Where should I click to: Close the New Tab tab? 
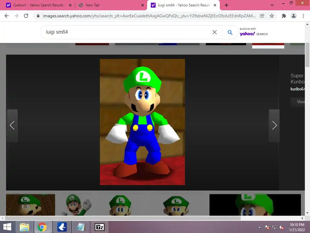[x=143, y=5]
